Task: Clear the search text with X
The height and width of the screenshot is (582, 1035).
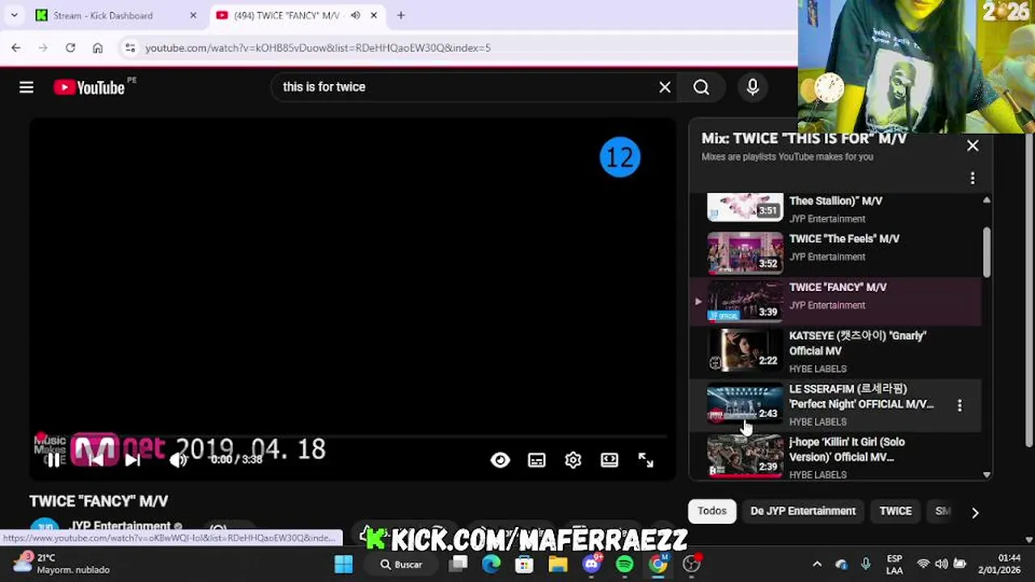Action: [665, 87]
